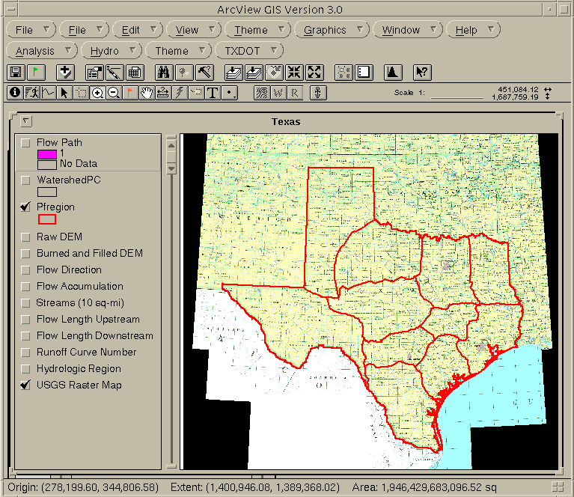Click the legend scrollbar down arrow
Viewport: 574px width, 497px height.
coord(171,169)
